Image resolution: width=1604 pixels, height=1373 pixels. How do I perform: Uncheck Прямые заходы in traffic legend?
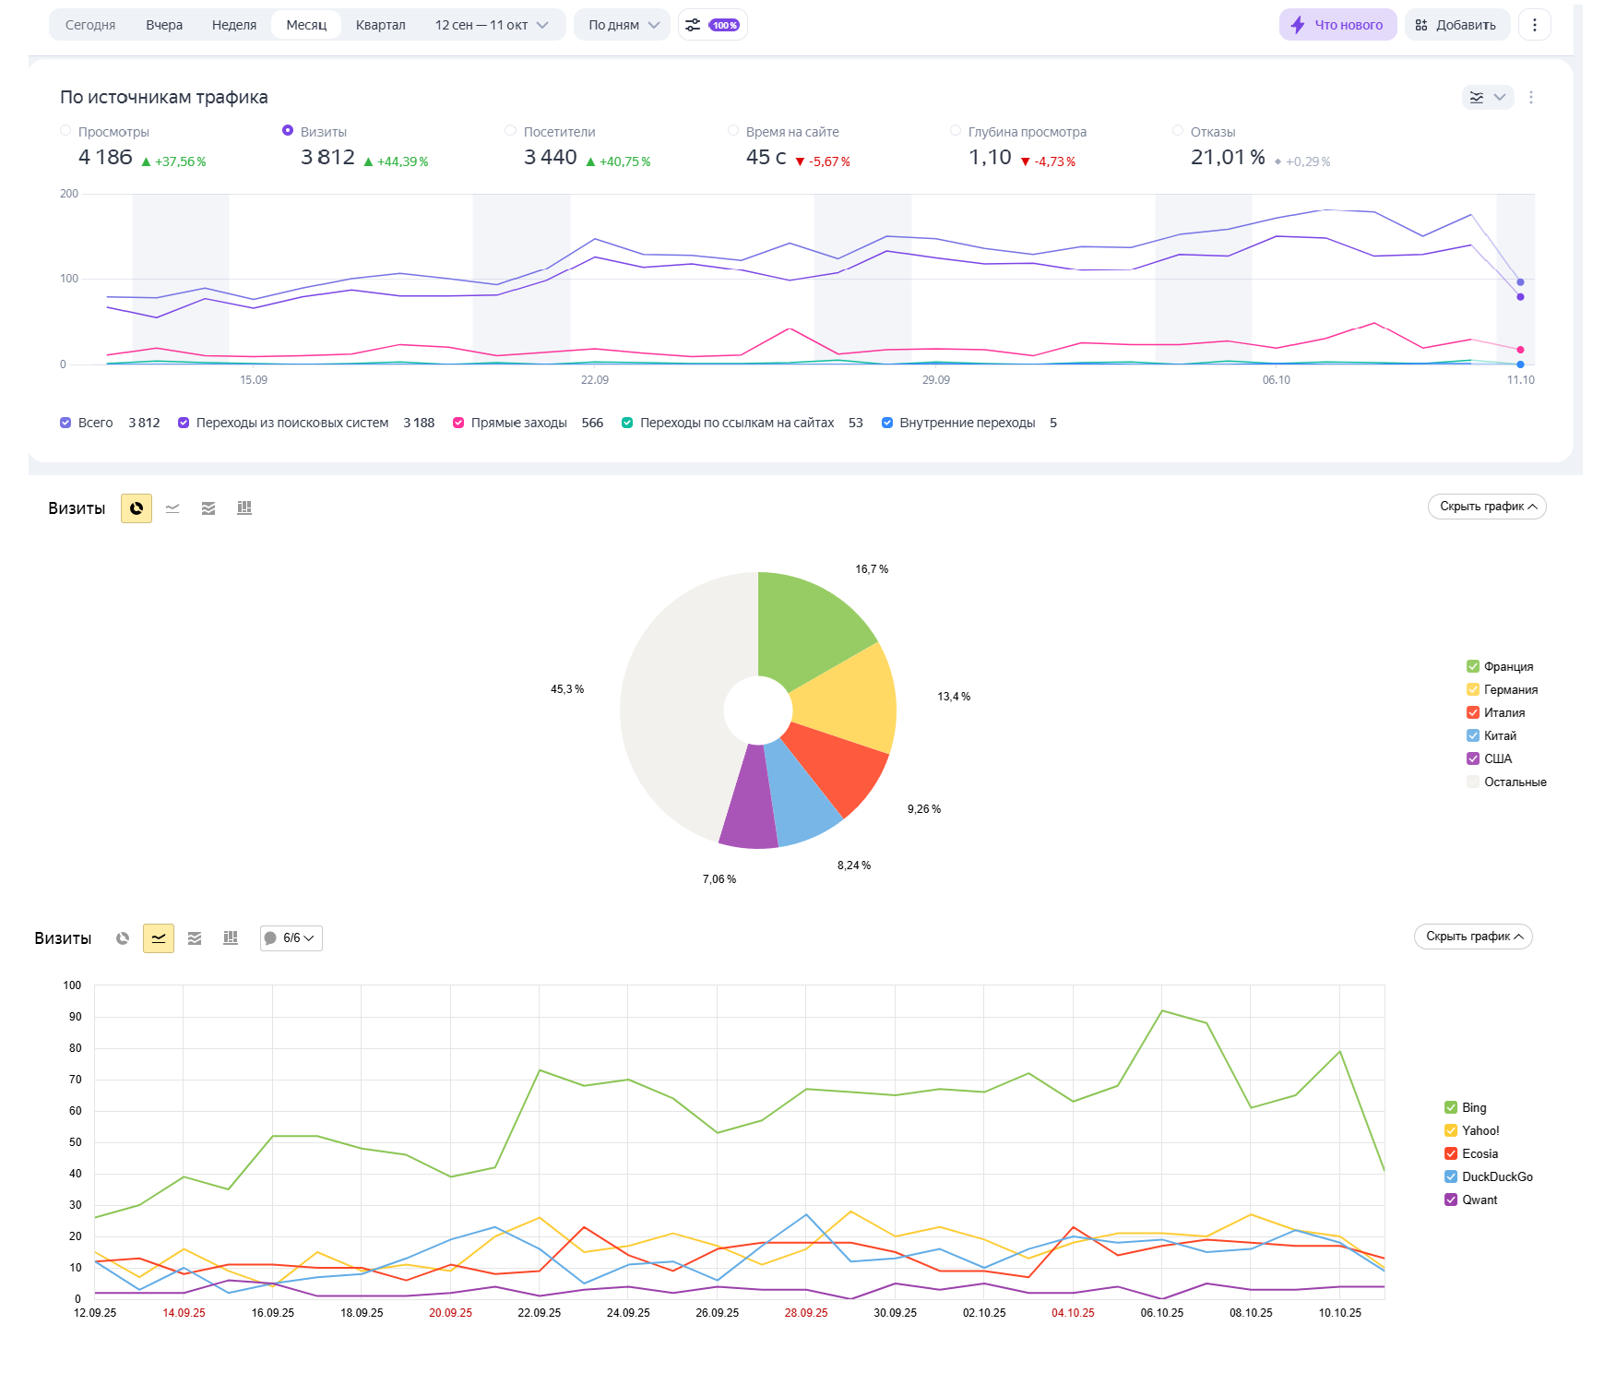[x=458, y=423]
